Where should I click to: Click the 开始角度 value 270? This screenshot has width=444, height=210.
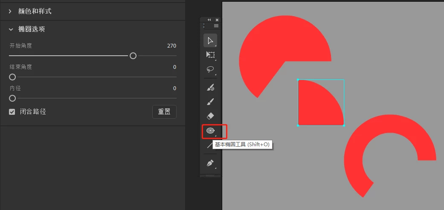171,46
